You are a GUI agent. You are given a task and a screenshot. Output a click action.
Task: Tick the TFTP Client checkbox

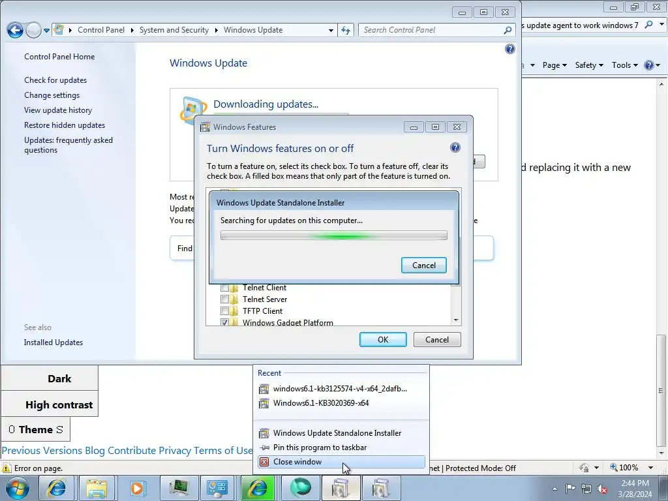[x=224, y=311]
